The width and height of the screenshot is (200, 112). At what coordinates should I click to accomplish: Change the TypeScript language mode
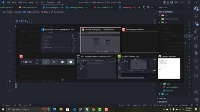point(161,105)
